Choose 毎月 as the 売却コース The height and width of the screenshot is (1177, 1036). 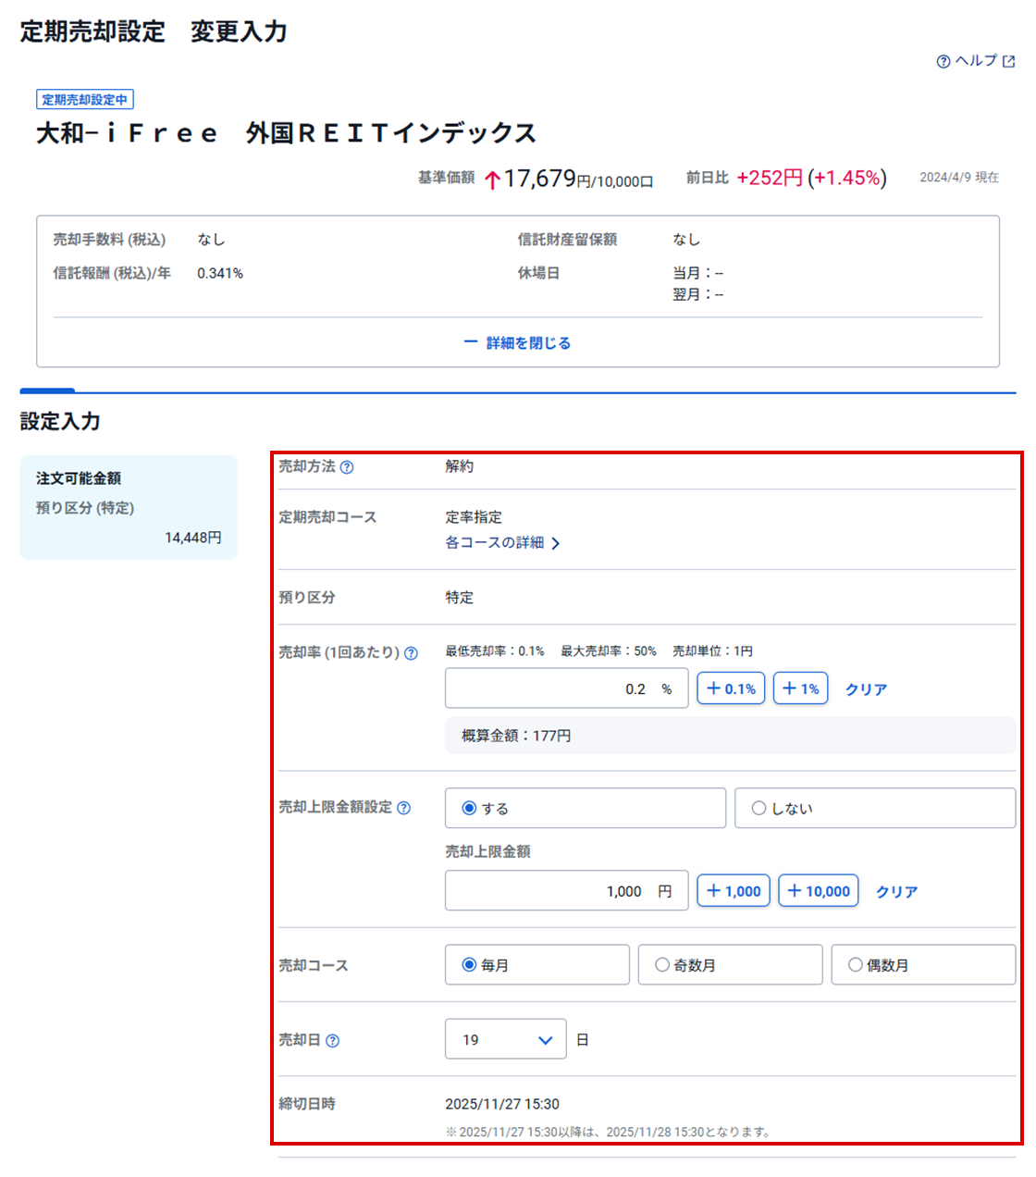470,965
